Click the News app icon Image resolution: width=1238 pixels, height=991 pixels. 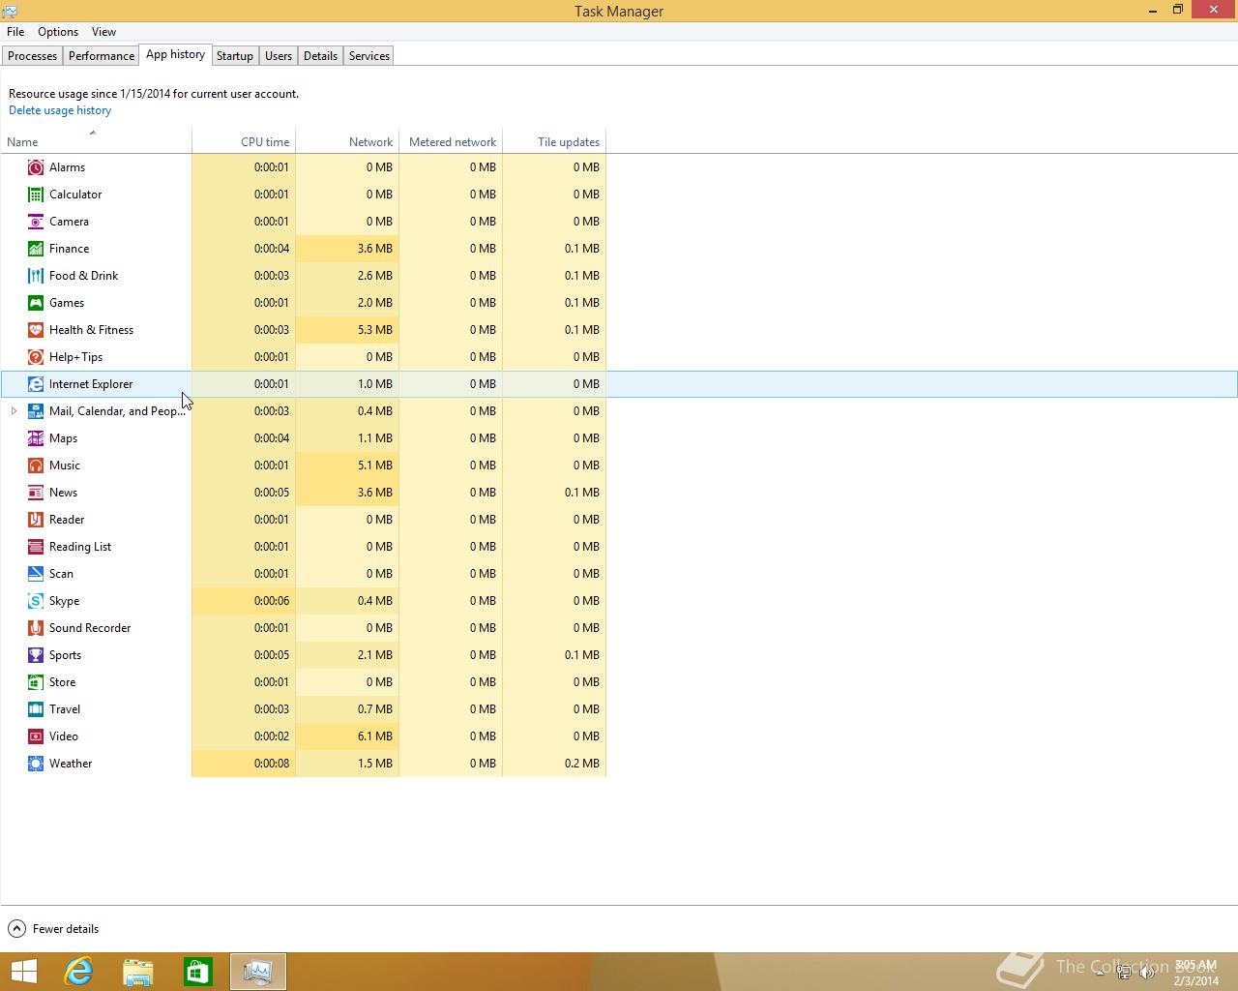point(36,493)
